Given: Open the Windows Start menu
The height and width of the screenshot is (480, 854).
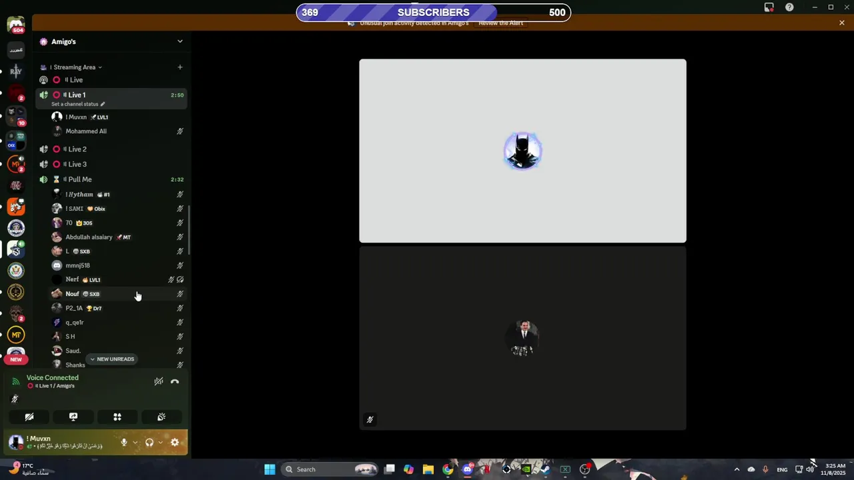Looking at the screenshot, I should point(270,469).
